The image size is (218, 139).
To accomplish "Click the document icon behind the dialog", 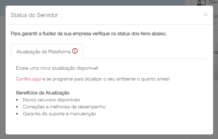I will (201, 3).
